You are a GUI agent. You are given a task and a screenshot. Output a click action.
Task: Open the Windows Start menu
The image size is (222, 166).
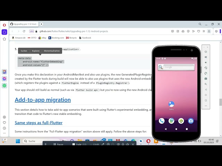pos(18,141)
